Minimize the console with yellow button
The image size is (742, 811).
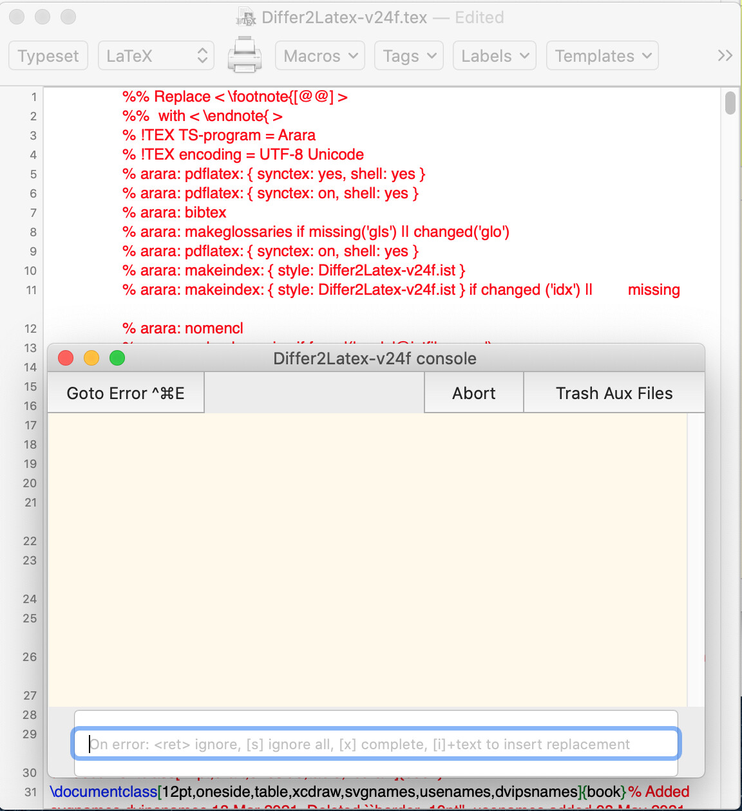pos(91,358)
